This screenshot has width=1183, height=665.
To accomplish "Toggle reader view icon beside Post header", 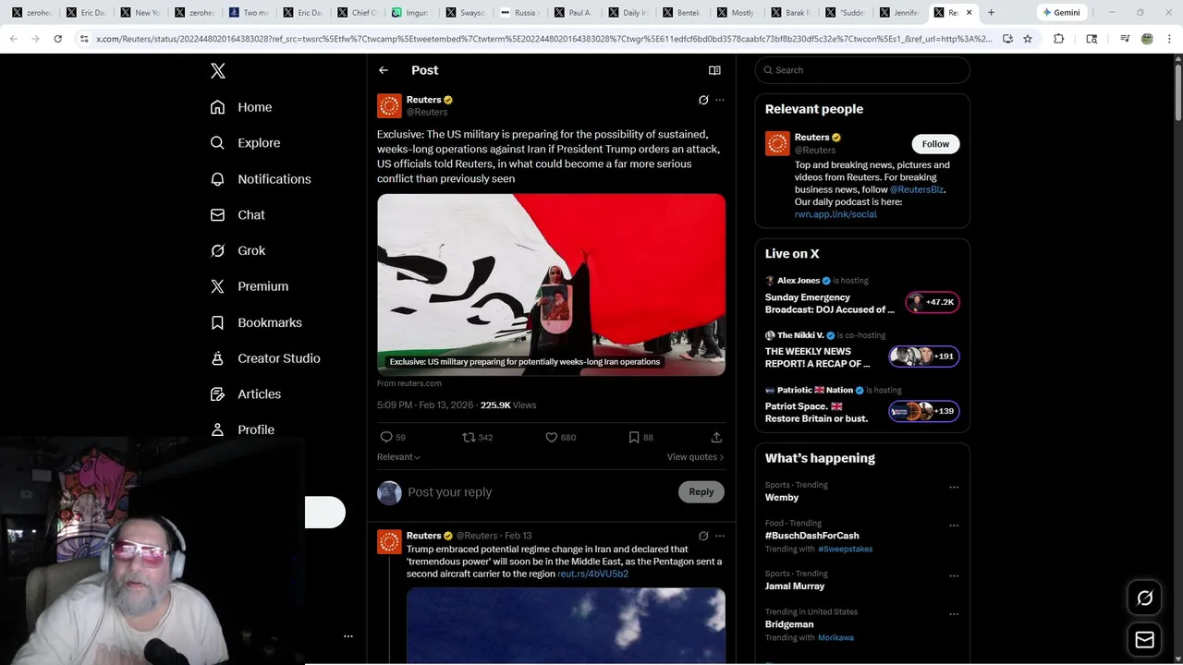I will coord(714,70).
